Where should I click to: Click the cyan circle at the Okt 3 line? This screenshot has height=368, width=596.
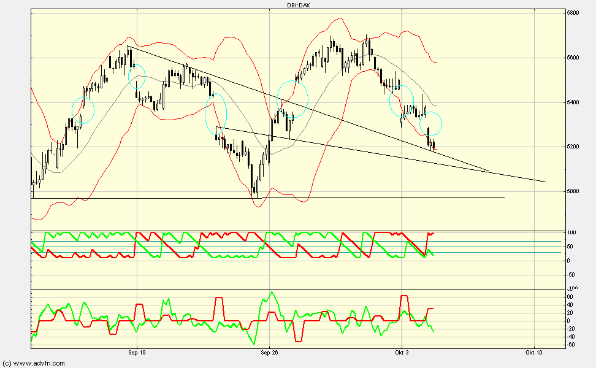tap(403, 102)
